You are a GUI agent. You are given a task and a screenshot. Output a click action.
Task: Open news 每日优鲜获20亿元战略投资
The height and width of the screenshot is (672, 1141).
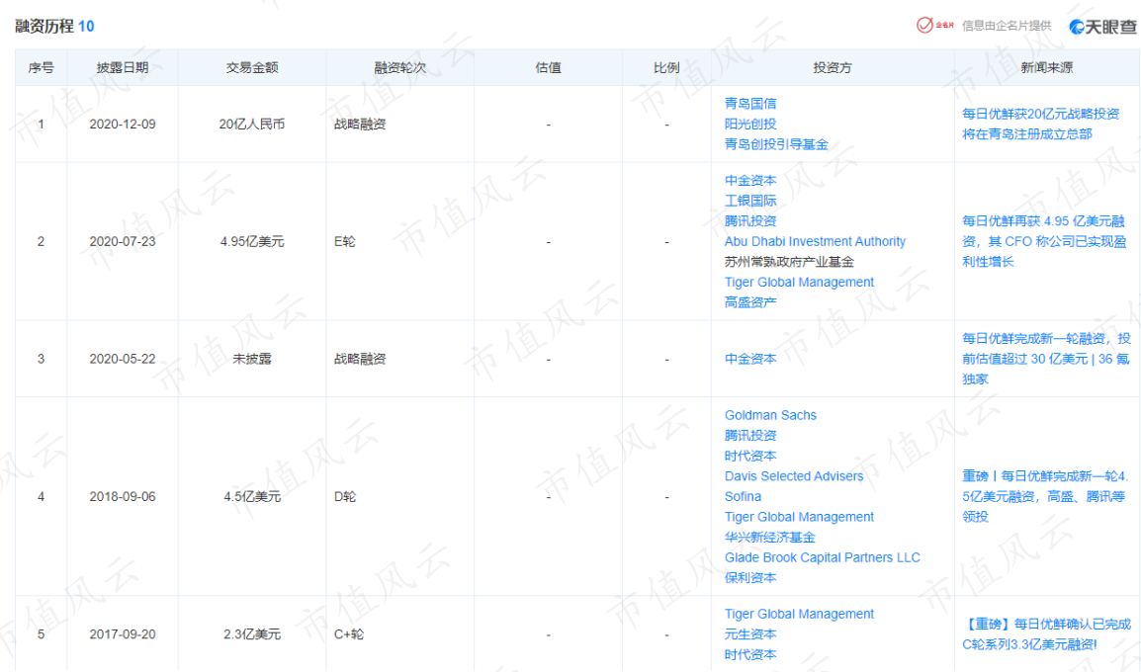tap(1040, 125)
